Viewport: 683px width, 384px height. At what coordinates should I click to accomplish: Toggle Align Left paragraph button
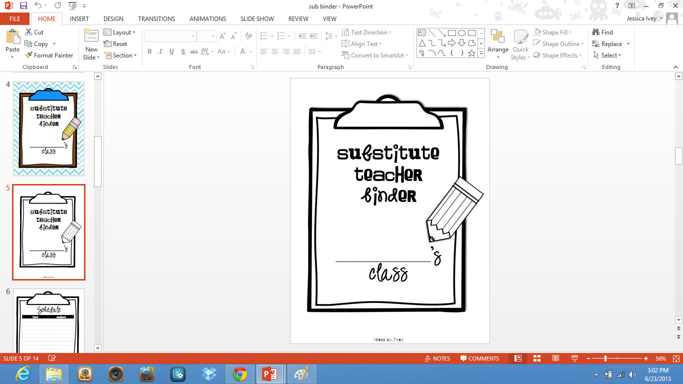[264, 51]
